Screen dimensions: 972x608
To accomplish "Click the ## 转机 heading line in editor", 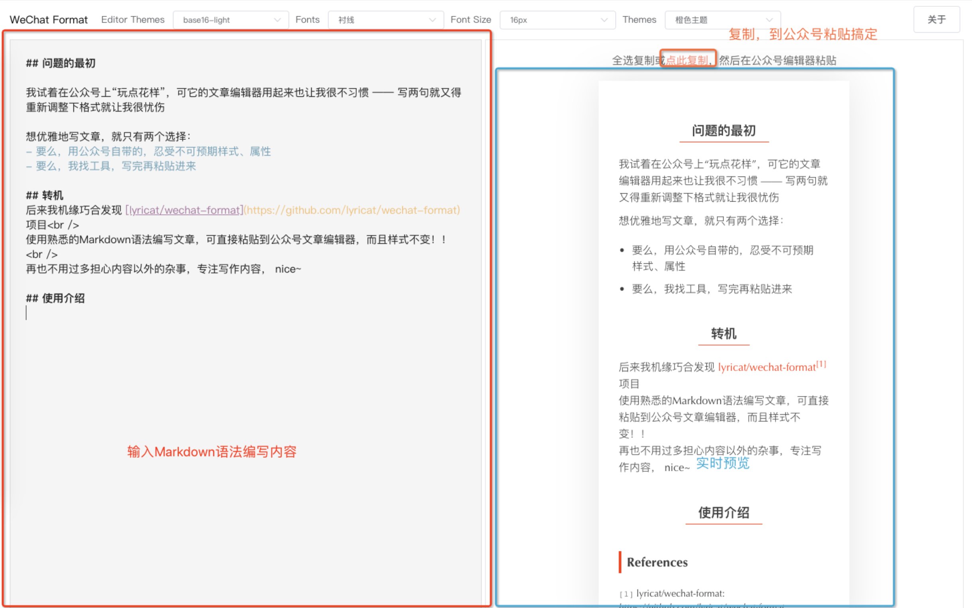I will click(44, 195).
